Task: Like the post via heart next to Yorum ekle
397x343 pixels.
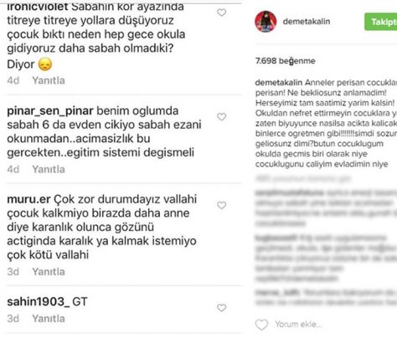Action: point(261,325)
